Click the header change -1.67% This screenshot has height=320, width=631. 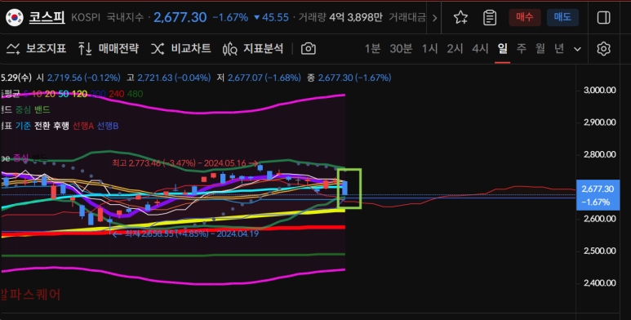pyautogui.click(x=230, y=17)
